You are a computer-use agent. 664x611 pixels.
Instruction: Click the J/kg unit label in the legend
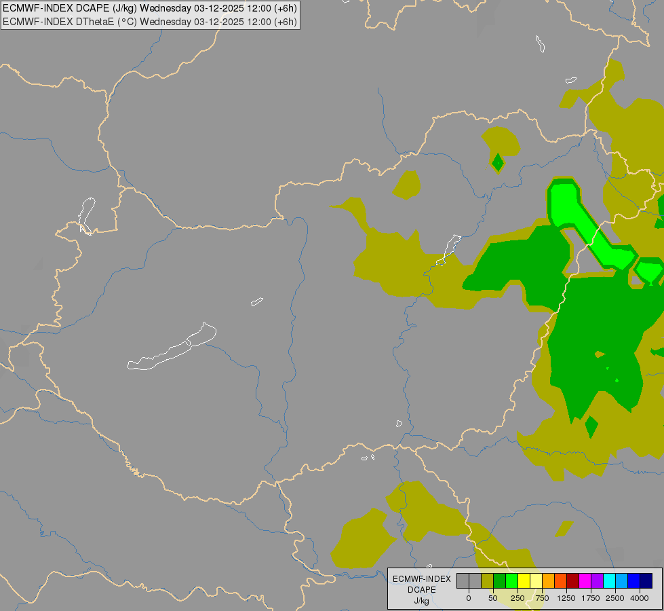[x=422, y=601]
